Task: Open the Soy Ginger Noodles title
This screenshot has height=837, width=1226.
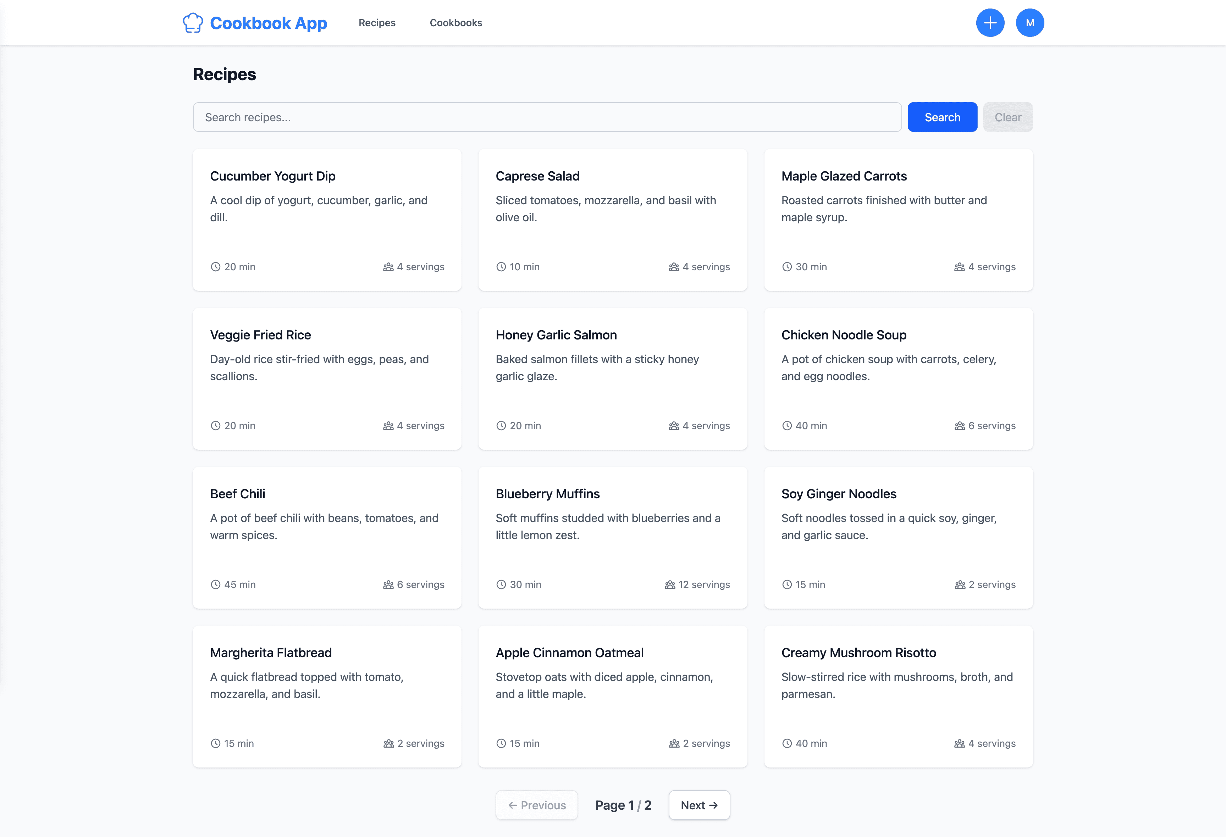Action: [839, 494]
